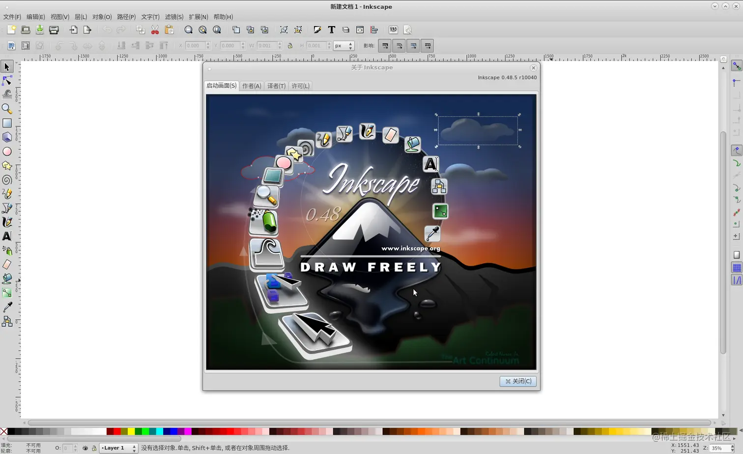Viewport: 743px width, 454px height.
Task: Select the Gradient tool
Action: coord(7,293)
